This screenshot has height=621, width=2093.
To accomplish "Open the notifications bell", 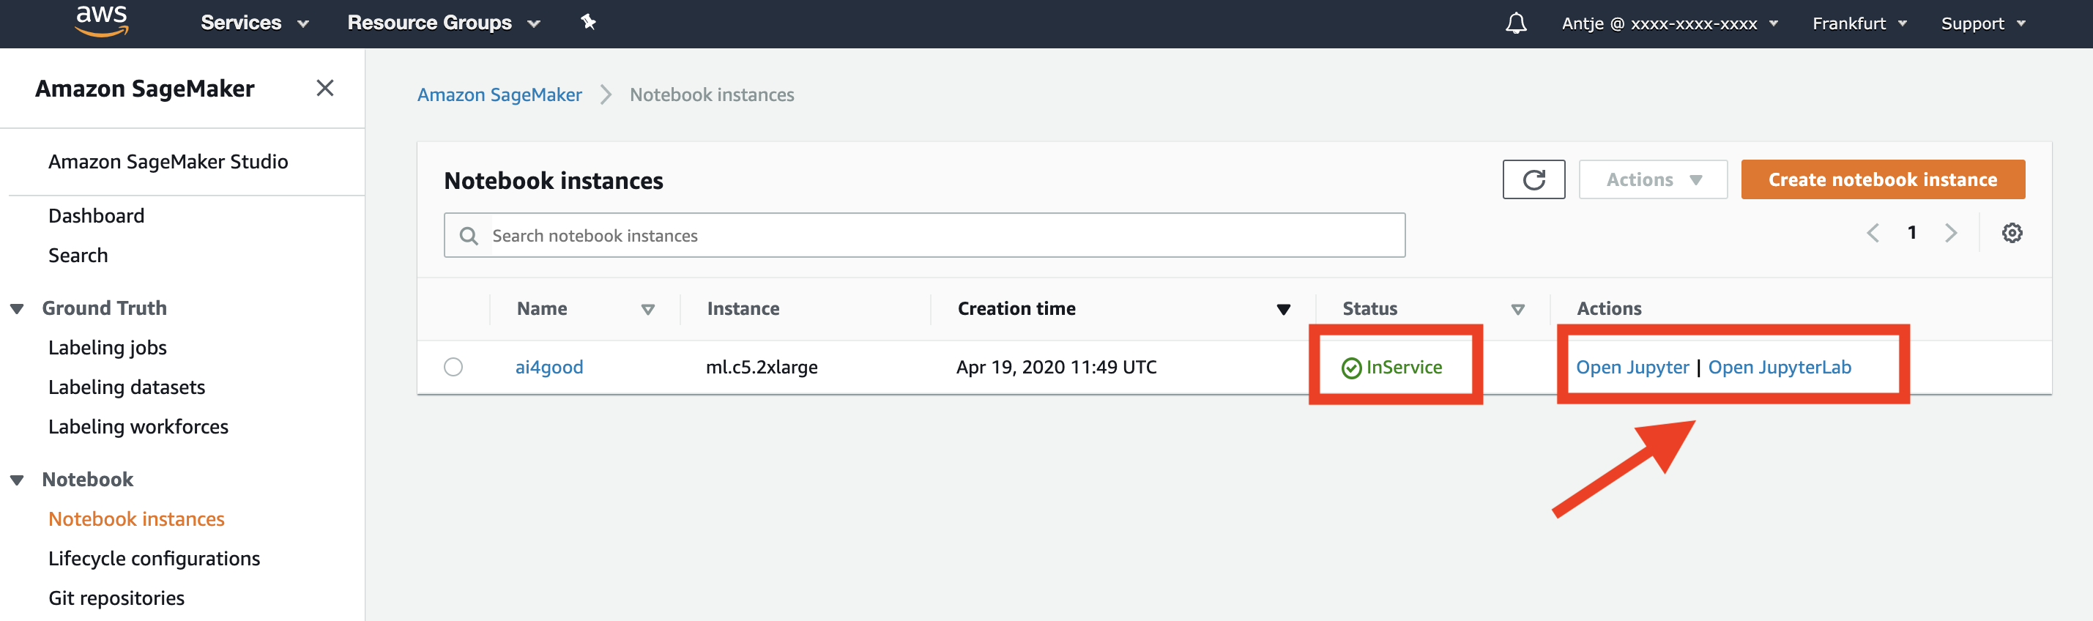I will click(1515, 23).
